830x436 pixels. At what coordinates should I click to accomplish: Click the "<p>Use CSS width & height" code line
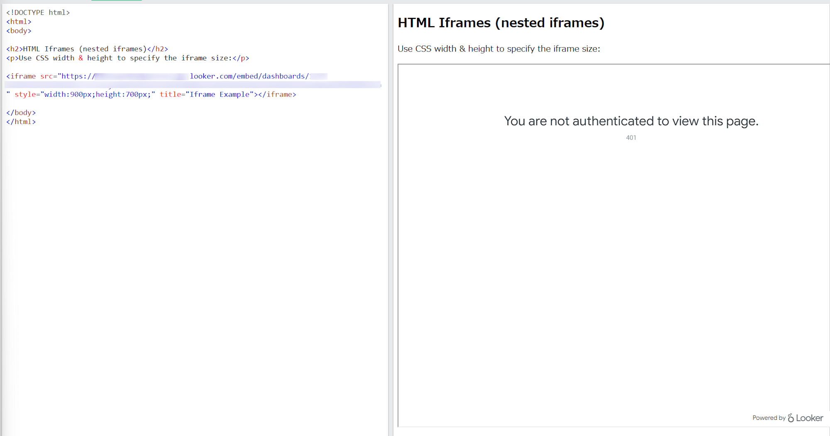coord(127,58)
